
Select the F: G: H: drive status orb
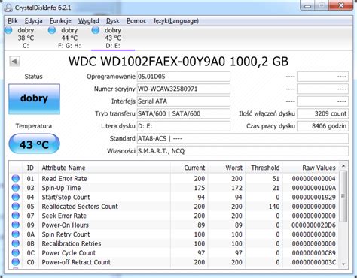pos(52,30)
